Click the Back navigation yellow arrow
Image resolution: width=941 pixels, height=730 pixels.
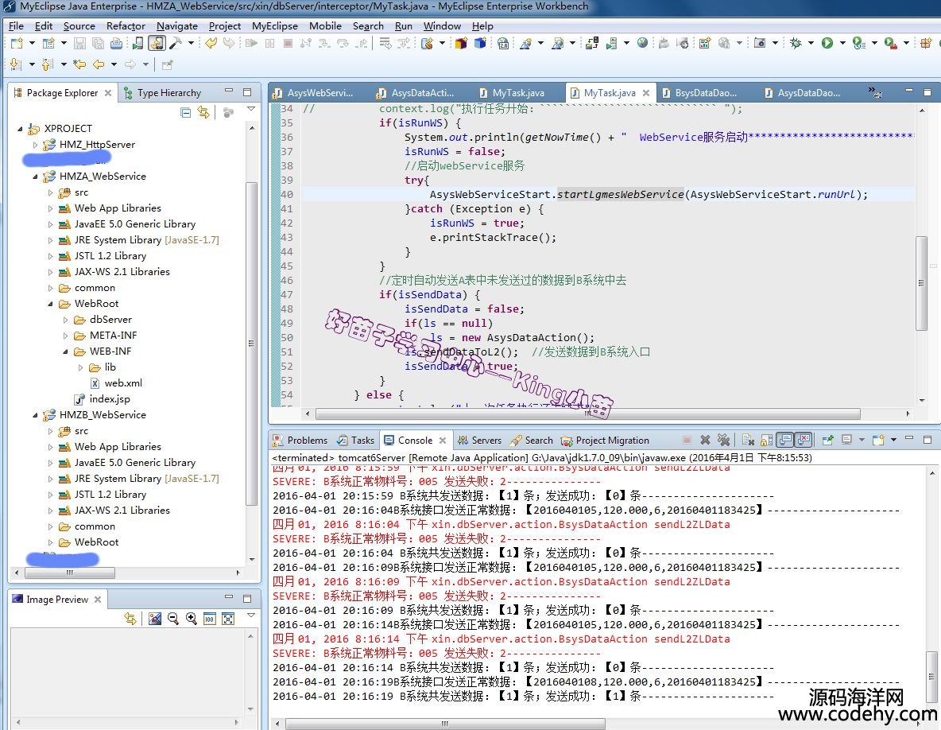(99, 64)
